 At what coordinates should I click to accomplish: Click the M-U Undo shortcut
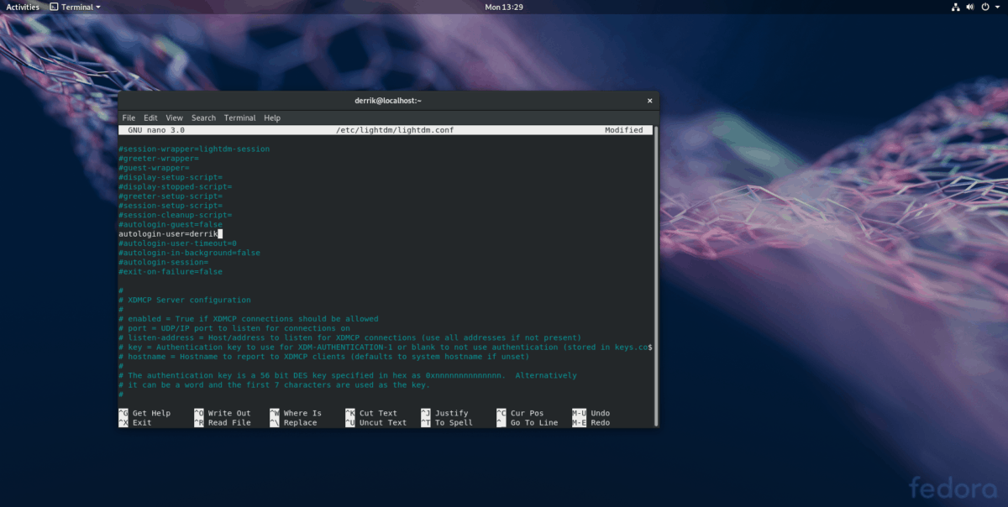[x=591, y=413]
